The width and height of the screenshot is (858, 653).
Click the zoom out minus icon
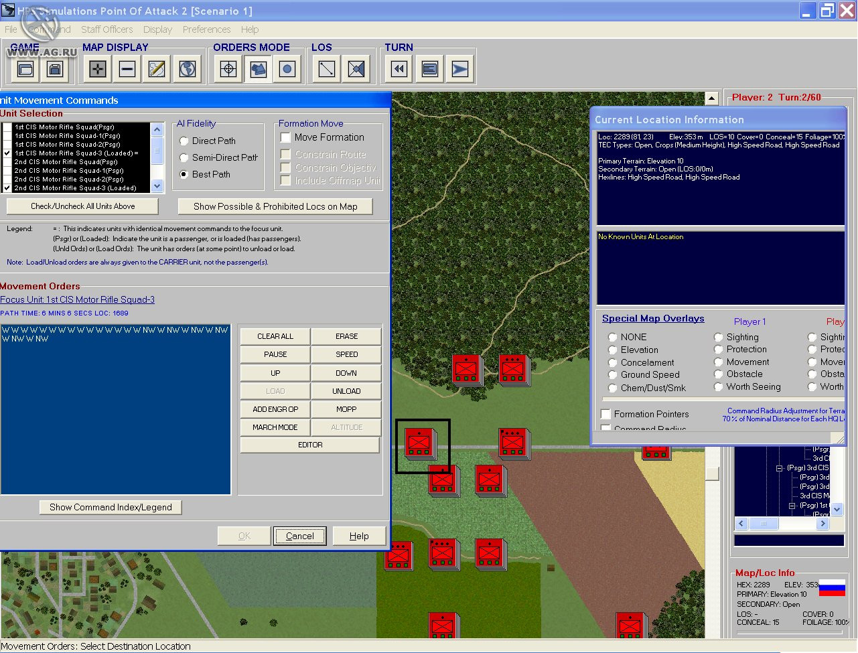tap(127, 69)
